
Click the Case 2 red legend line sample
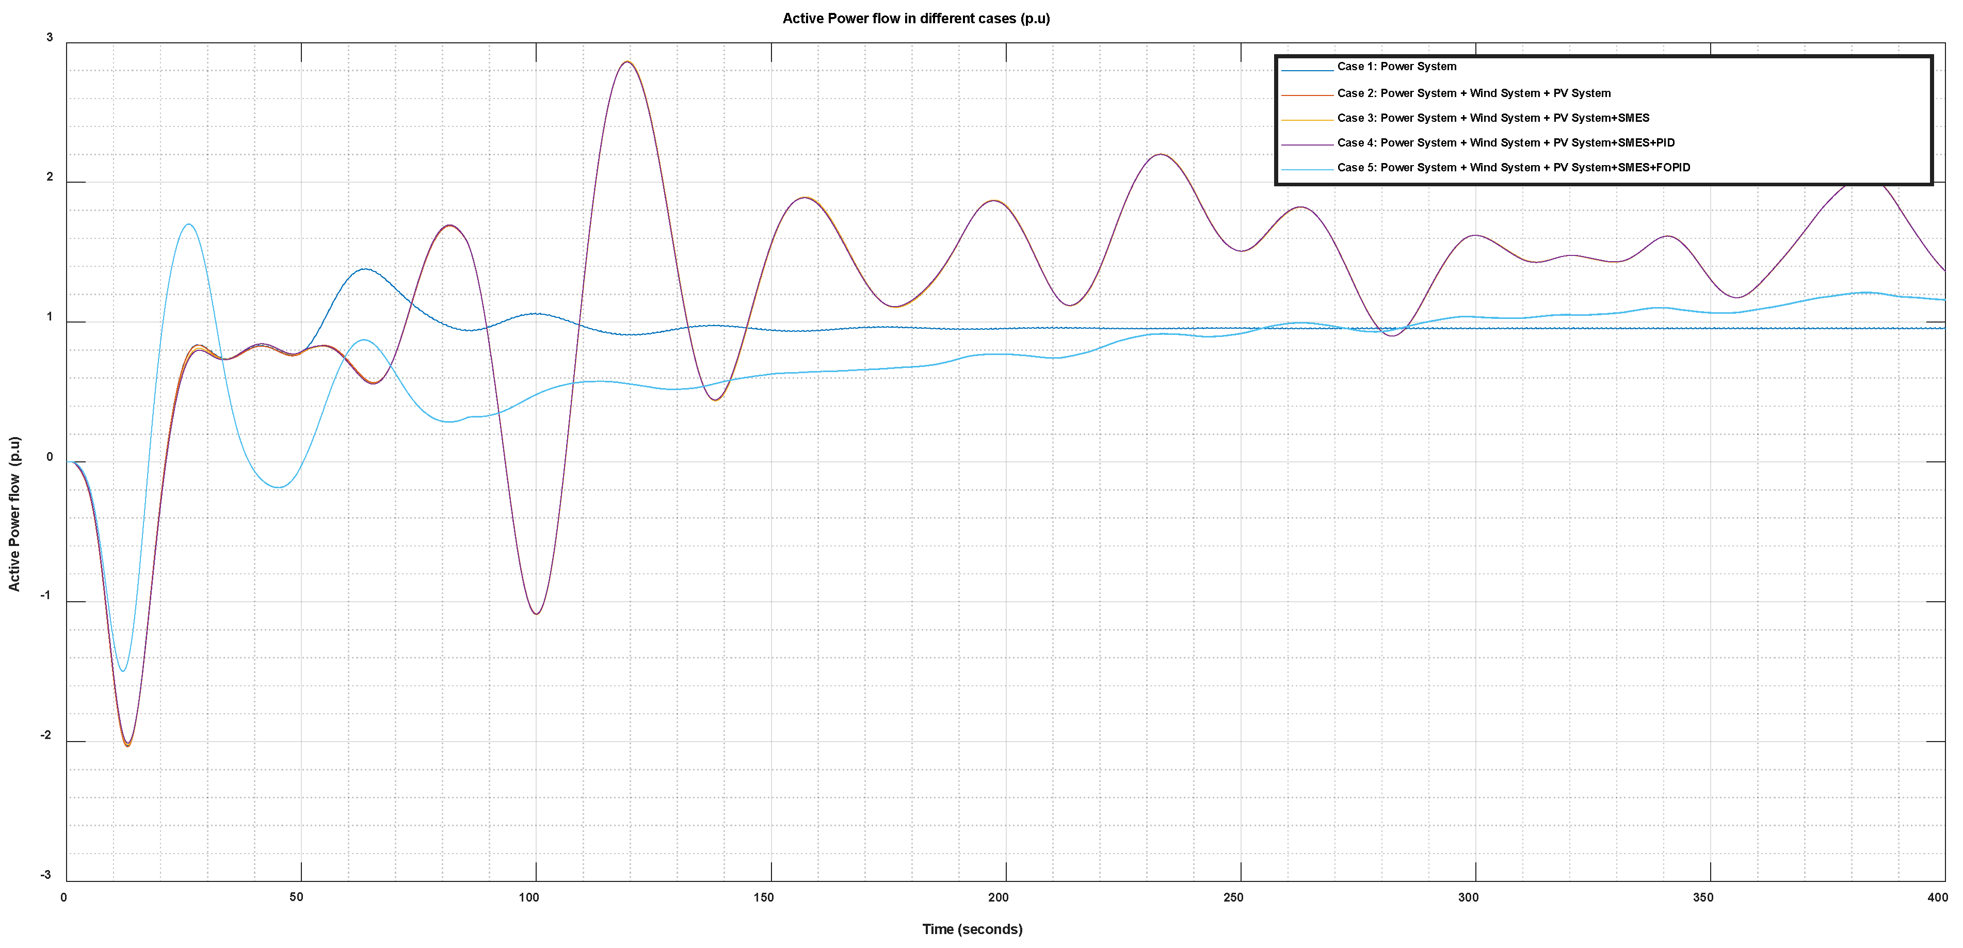(1307, 95)
